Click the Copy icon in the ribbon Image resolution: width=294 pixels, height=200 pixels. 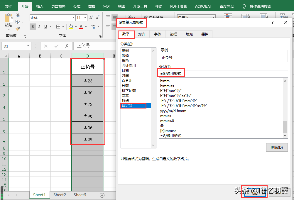[x=18, y=22]
